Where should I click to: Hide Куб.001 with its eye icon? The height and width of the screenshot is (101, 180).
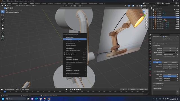tap(176, 12)
